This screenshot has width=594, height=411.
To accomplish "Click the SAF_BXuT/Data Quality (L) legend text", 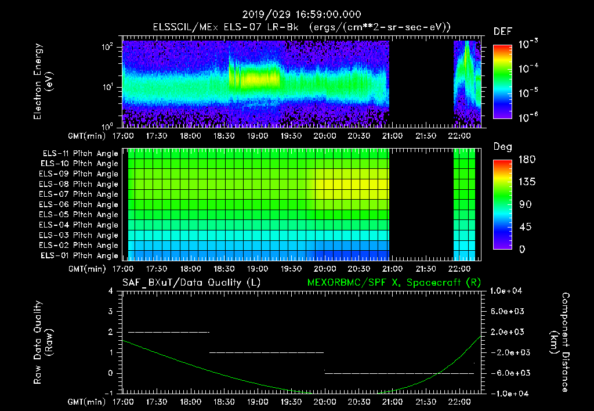I will pyautogui.click(x=191, y=283).
